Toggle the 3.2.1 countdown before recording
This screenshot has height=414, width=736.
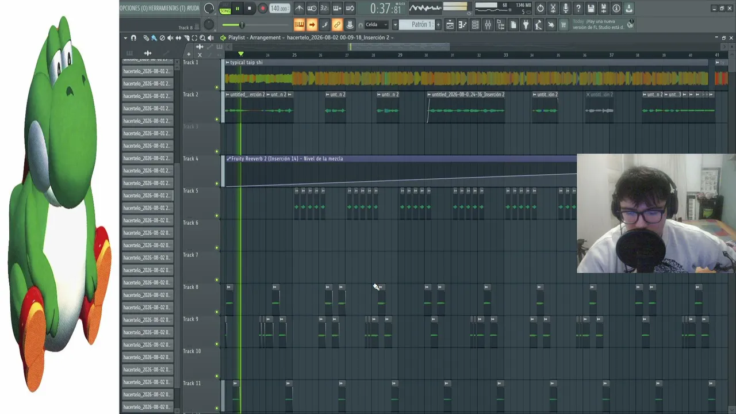tap(325, 9)
